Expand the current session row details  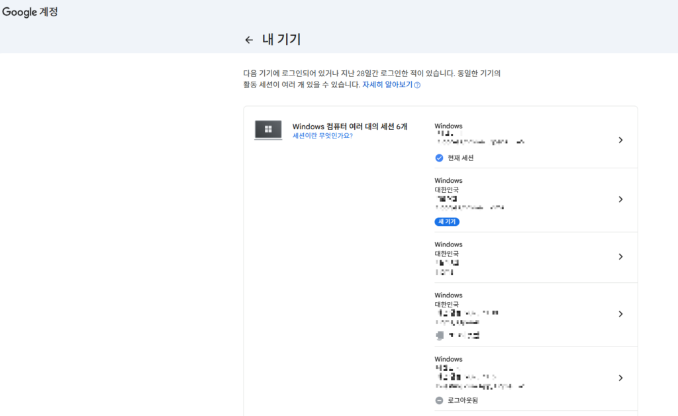(x=620, y=140)
